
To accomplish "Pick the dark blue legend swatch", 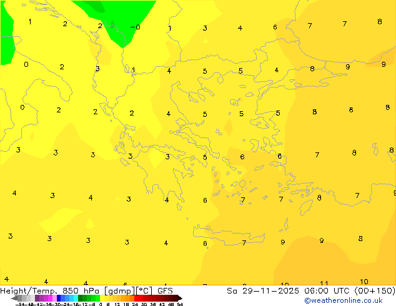I will (59, 298).
